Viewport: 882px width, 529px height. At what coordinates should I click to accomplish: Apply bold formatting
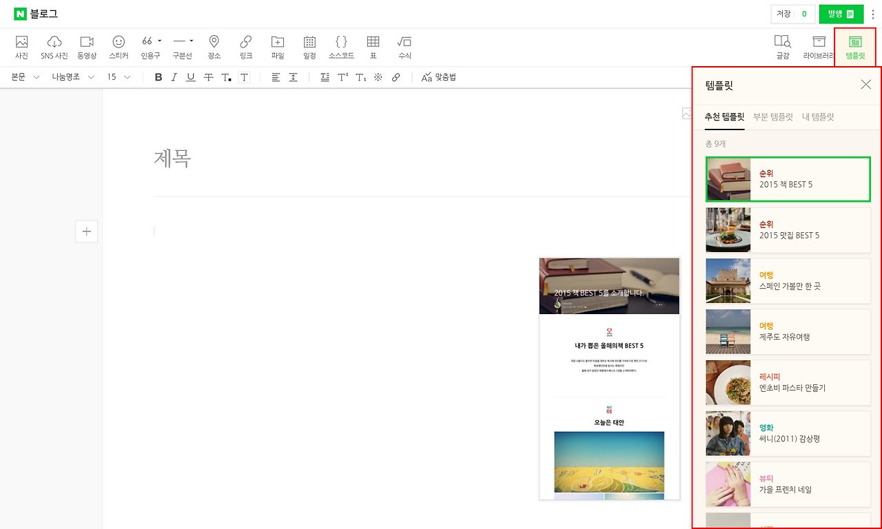[x=158, y=77]
